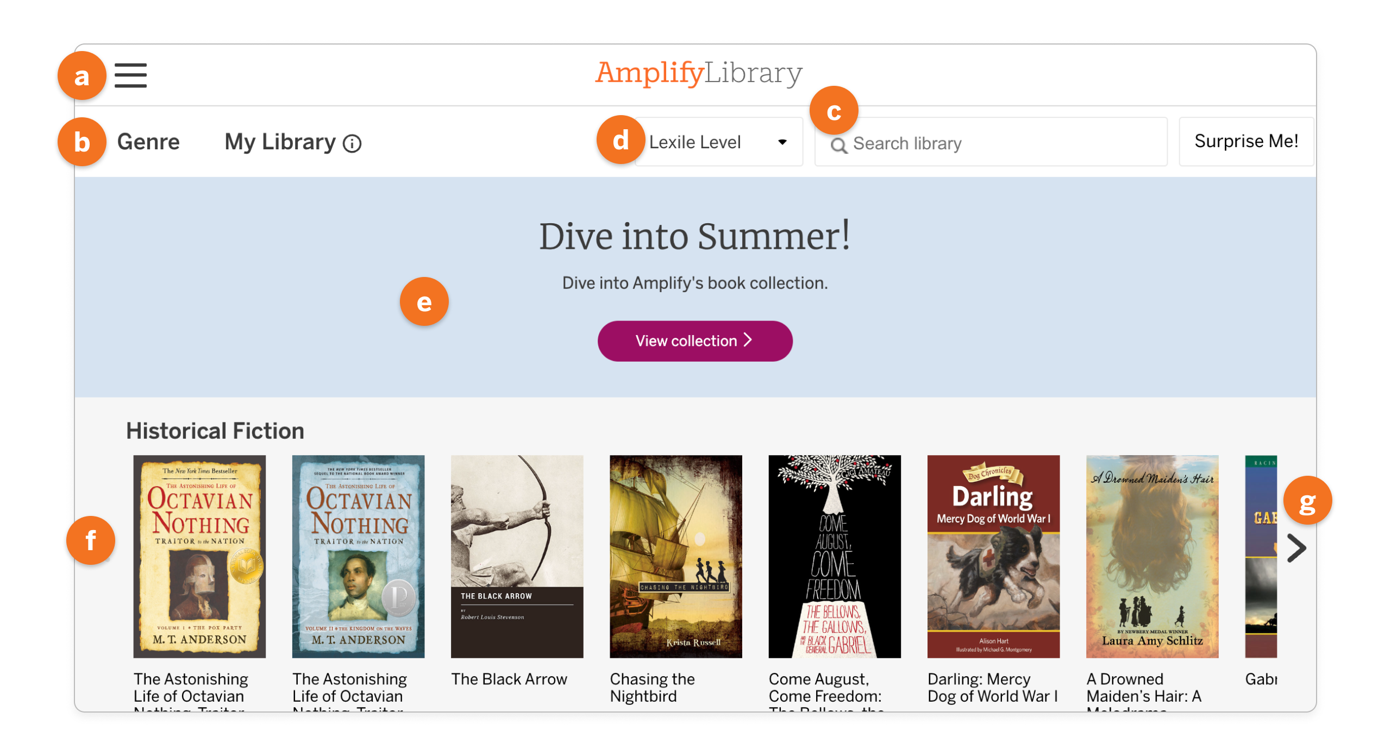Click The Black Arrow title text
The height and width of the screenshot is (756, 1391).
(x=509, y=679)
